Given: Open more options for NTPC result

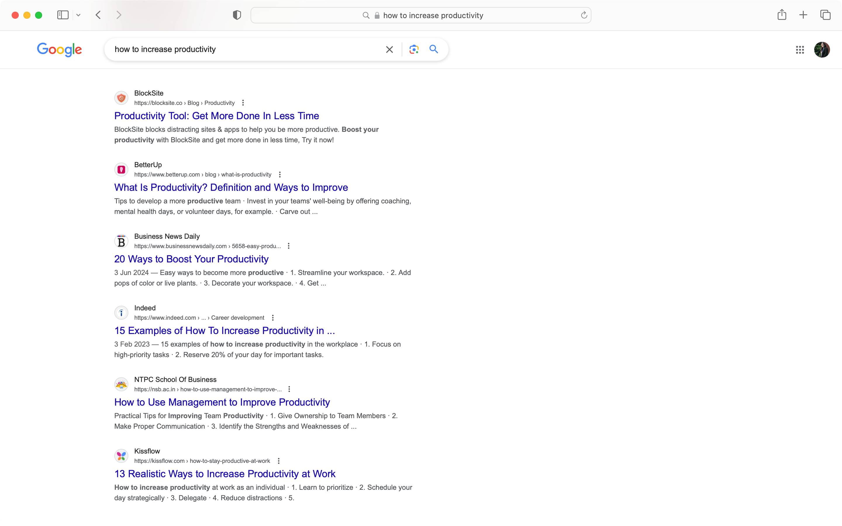Looking at the screenshot, I should click(289, 389).
